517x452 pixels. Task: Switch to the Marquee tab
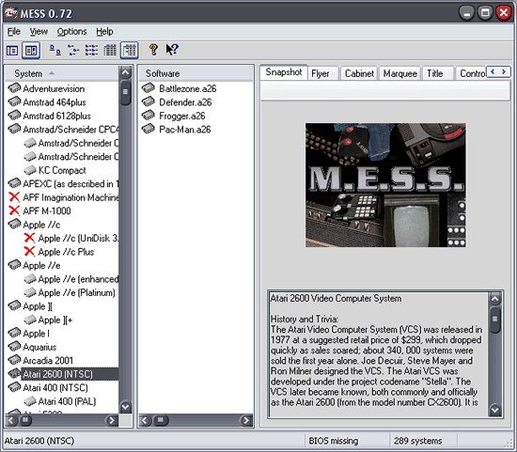tap(399, 73)
